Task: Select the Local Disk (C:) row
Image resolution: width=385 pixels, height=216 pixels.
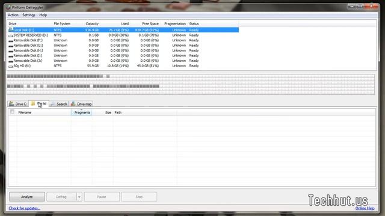Action: [x=123, y=30]
